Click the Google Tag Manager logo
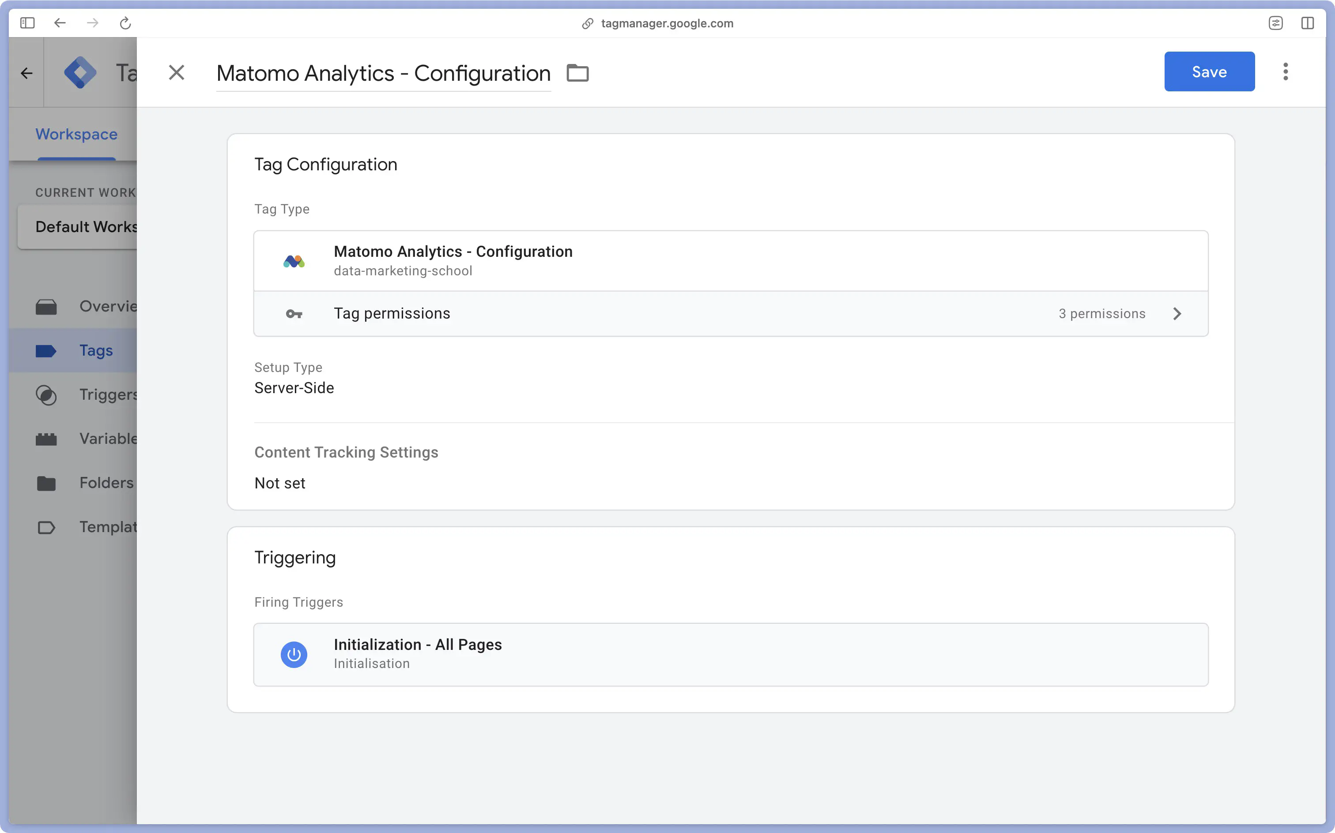 pos(80,72)
